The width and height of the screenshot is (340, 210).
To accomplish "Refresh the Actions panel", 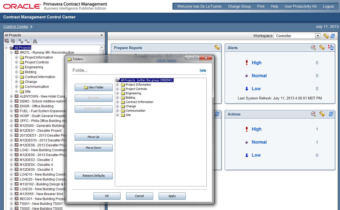I will (331, 114).
